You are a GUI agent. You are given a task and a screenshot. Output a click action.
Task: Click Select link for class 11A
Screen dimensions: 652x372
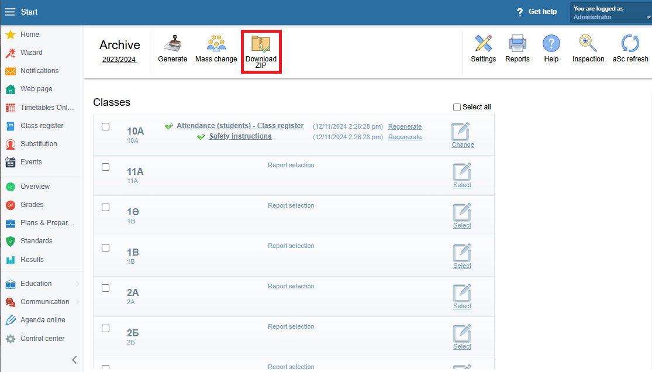coord(462,185)
